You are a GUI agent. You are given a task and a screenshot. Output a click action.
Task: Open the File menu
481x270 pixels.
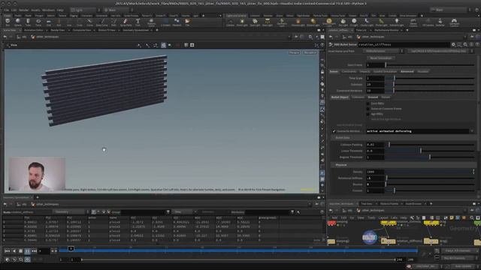6,10
